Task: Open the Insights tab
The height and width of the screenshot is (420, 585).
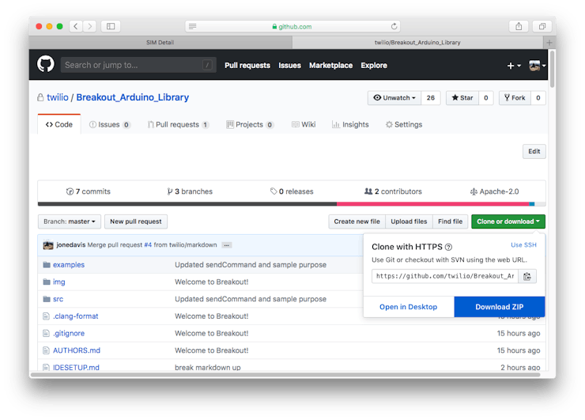Action: pos(350,125)
